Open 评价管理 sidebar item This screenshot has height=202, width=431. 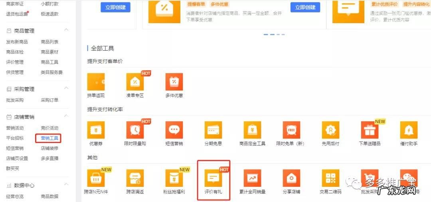tap(15, 62)
